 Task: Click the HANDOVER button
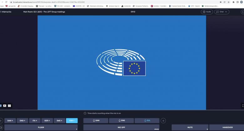[227, 128]
